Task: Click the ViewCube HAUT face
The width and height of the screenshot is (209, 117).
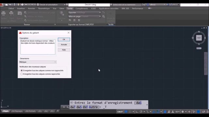Action: coord(199,38)
